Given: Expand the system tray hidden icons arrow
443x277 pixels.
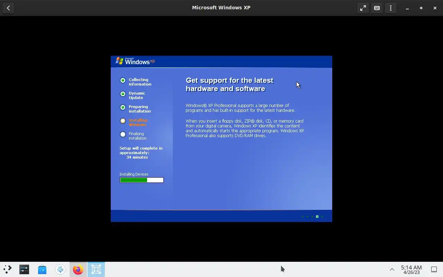Looking at the screenshot, I should (392, 269).
